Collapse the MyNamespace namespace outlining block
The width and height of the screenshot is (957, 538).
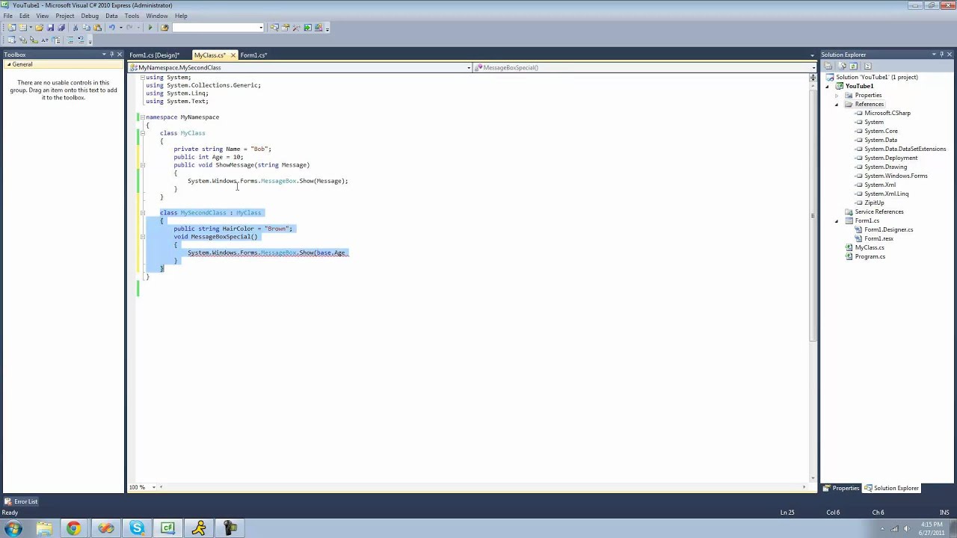point(142,117)
